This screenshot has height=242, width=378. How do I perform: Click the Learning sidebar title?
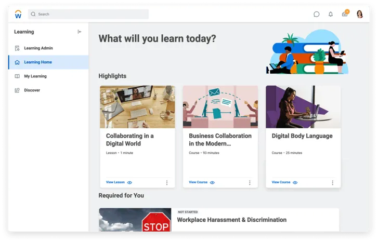(24, 32)
